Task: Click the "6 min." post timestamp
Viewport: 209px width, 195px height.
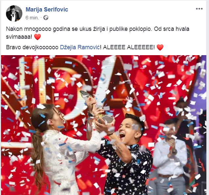Action: 32,18
